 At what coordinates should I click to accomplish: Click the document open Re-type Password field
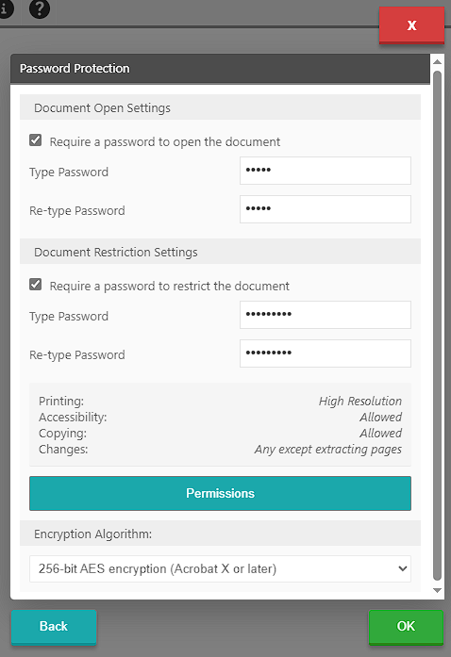[326, 209]
